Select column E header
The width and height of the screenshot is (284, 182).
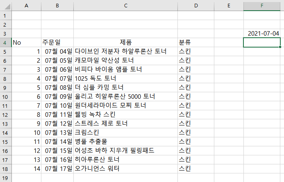click(x=229, y=6)
